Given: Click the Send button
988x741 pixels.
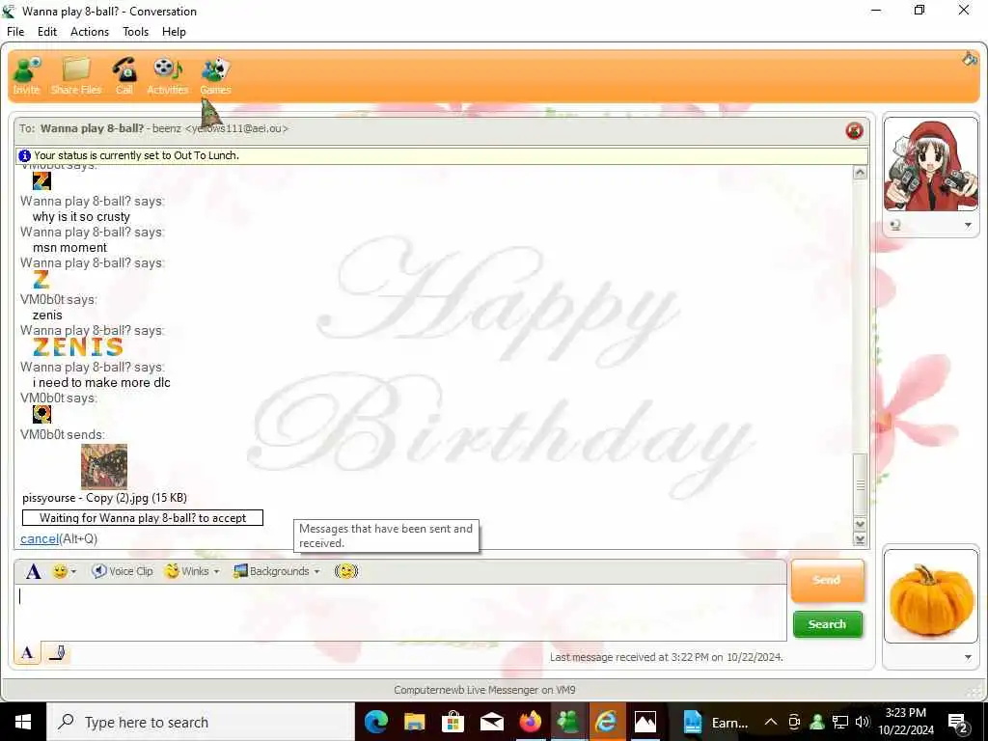Looking at the screenshot, I should (827, 580).
